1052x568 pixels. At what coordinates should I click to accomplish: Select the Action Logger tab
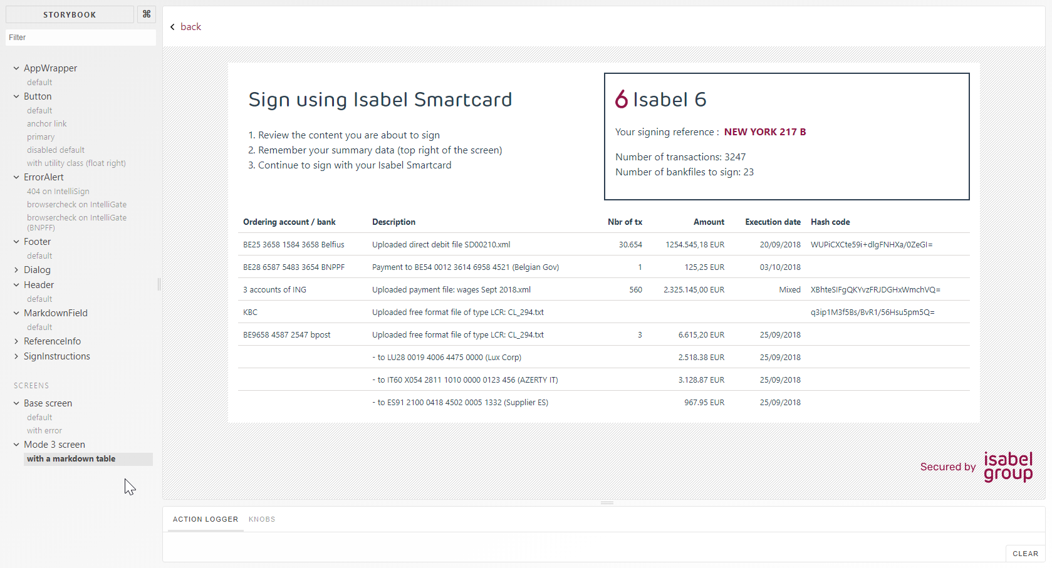pos(206,519)
